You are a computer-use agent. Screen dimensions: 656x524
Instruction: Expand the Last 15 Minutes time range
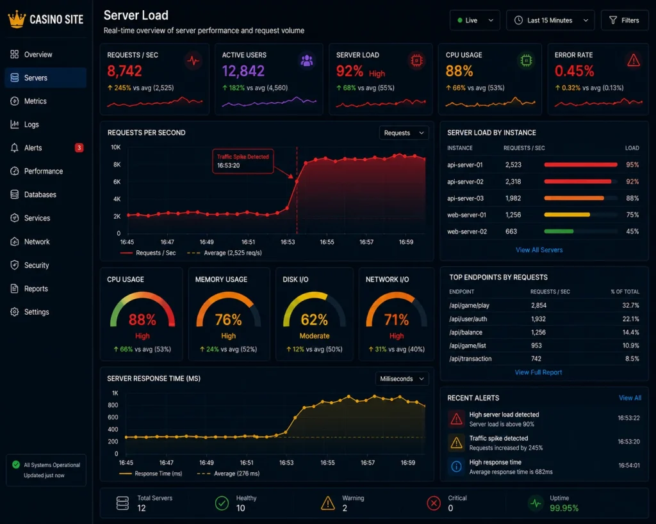tap(550, 20)
